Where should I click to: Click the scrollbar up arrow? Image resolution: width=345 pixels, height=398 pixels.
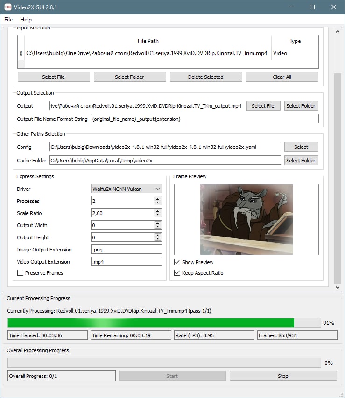pos(338,31)
